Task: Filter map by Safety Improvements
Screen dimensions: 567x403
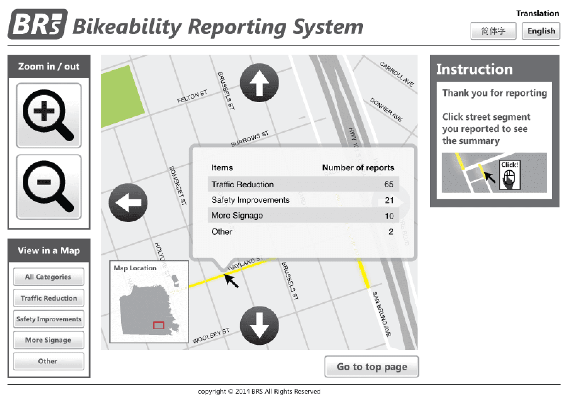Action: pyautogui.click(x=49, y=319)
